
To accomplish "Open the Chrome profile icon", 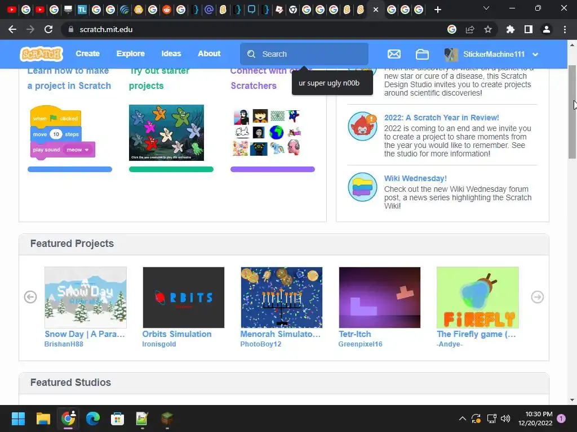I will [547, 29].
